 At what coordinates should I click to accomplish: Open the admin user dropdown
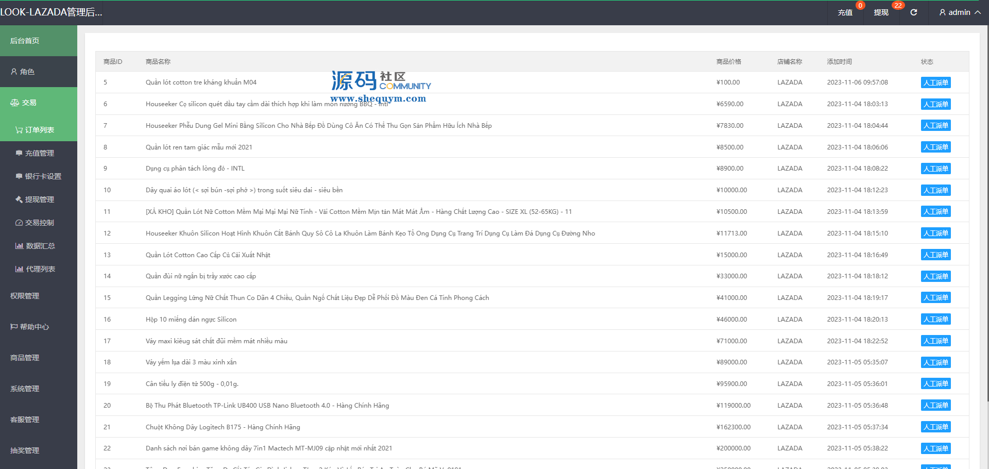[x=960, y=12]
